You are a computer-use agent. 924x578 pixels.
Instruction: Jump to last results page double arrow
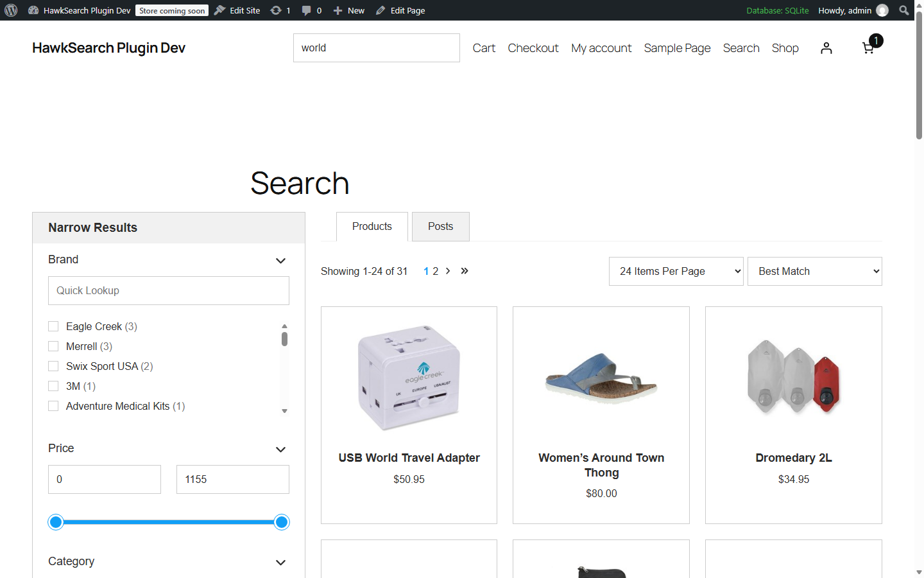[465, 271]
